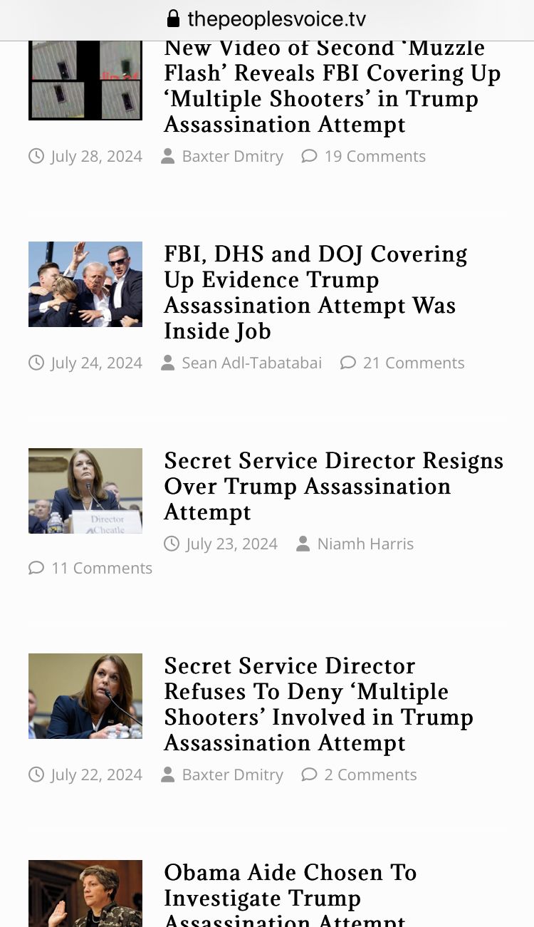Click the person icon beside Niamh Harris
534x927 pixels.
coord(303,544)
